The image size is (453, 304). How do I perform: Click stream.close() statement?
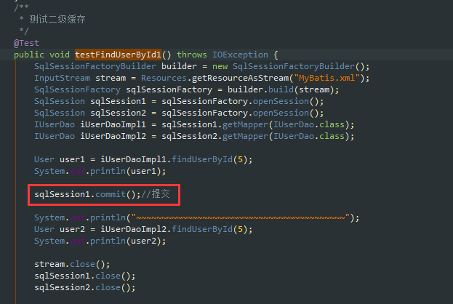pos(72,265)
